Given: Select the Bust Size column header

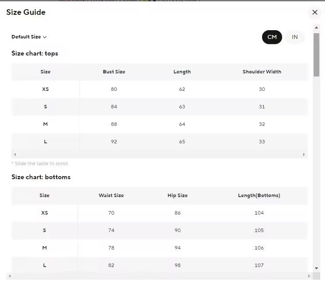Looking at the screenshot, I should (114, 72).
